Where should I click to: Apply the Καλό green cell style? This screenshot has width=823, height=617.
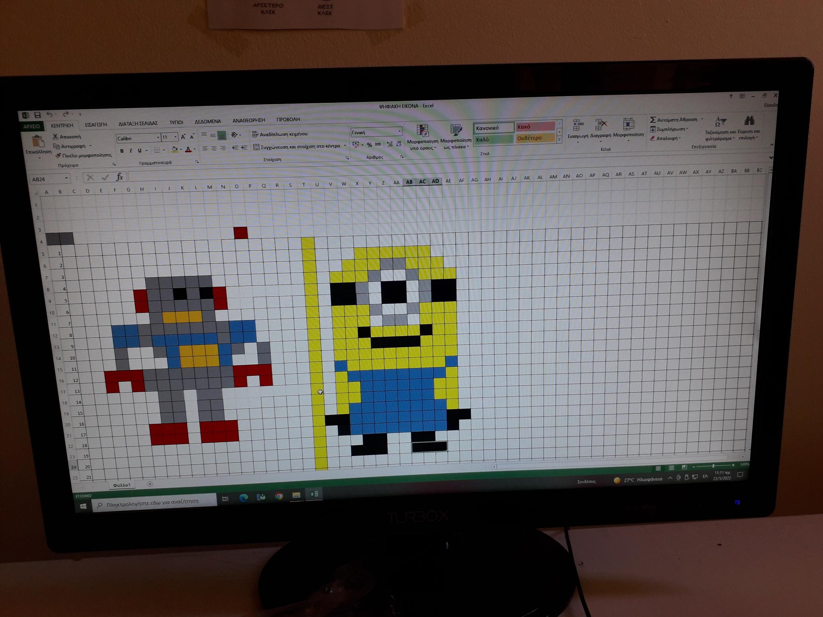(x=494, y=140)
